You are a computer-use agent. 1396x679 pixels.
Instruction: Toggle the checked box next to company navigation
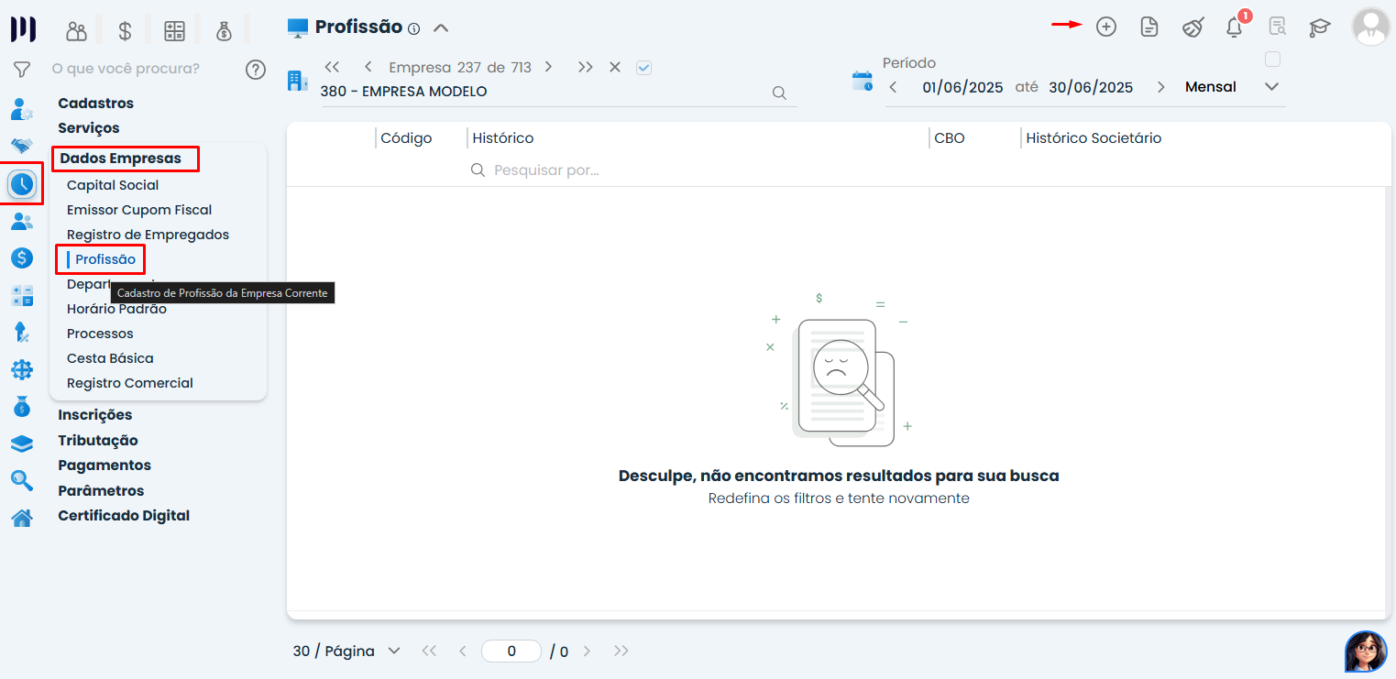[x=643, y=68]
